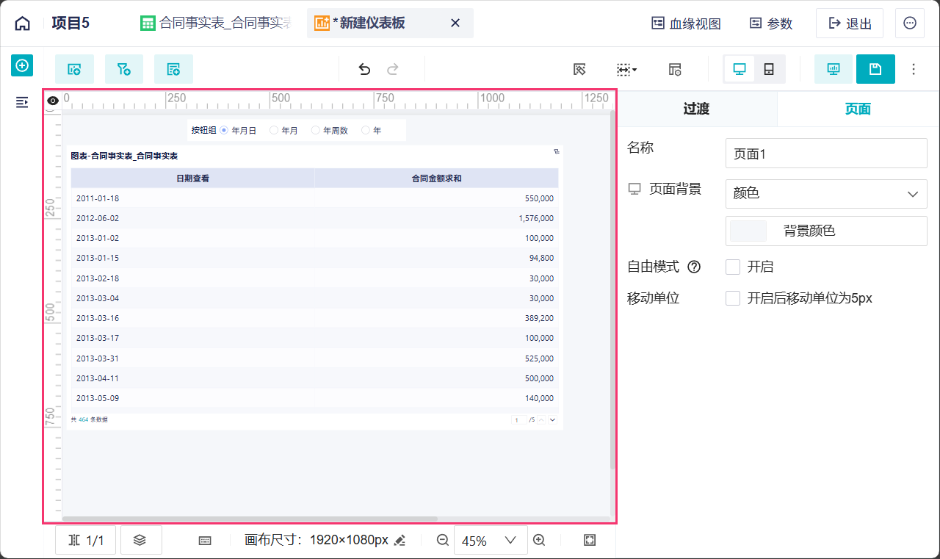Zoom out the canvas
Image resolution: width=940 pixels, height=559 pixels.
(x=443, y=540)
